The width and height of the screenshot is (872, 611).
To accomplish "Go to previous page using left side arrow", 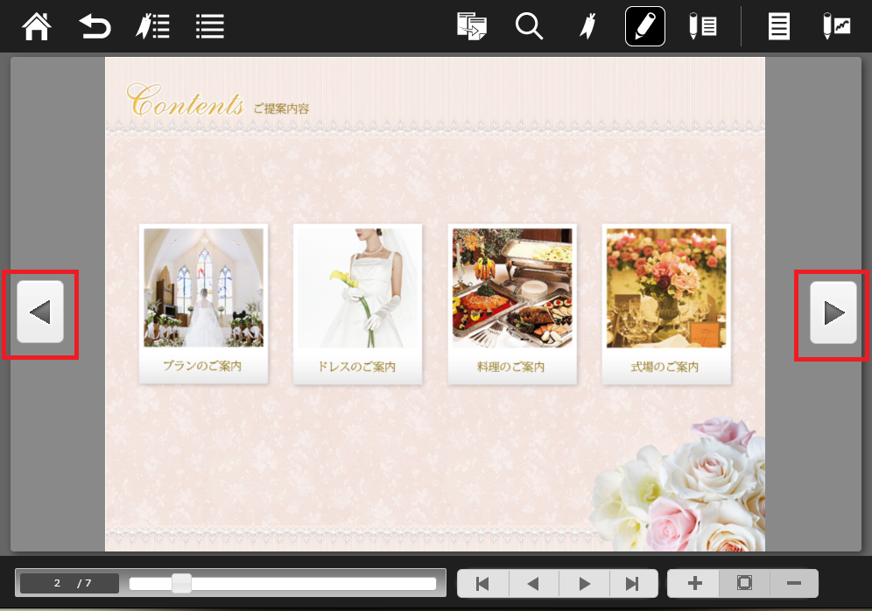I will pyautogui.click(x=40, y=313).
